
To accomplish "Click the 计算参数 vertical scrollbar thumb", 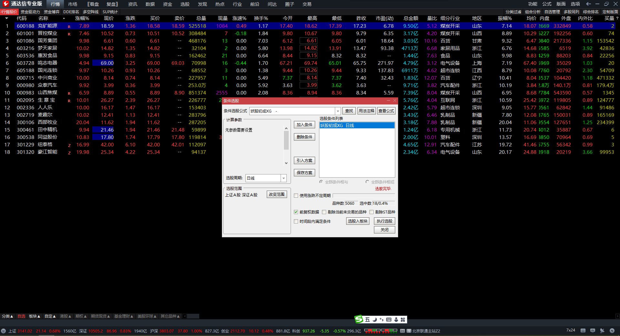I will (x=286, y=141).
